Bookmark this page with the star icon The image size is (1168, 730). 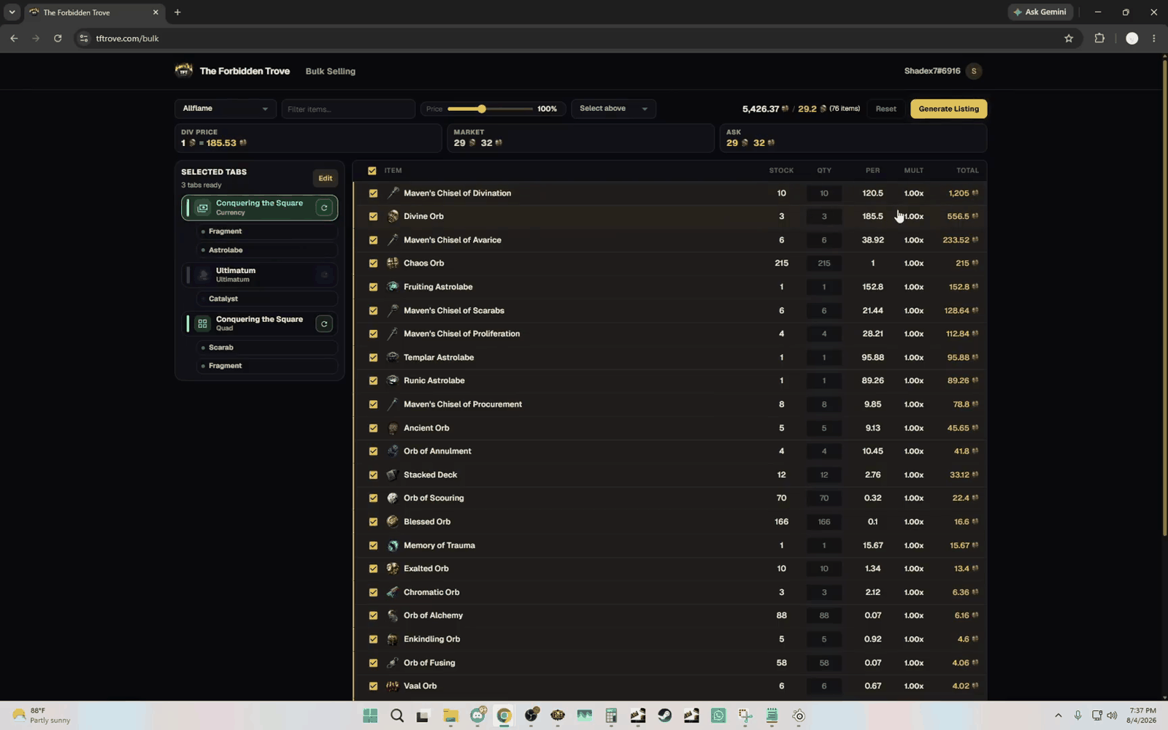1069,39
